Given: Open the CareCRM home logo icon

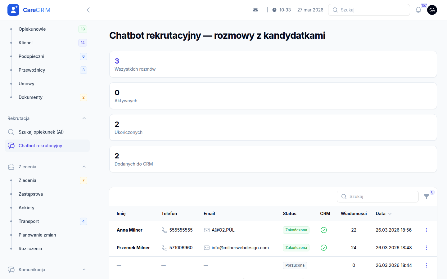Looking at the screenshot, I should click(x=13, y=10).
